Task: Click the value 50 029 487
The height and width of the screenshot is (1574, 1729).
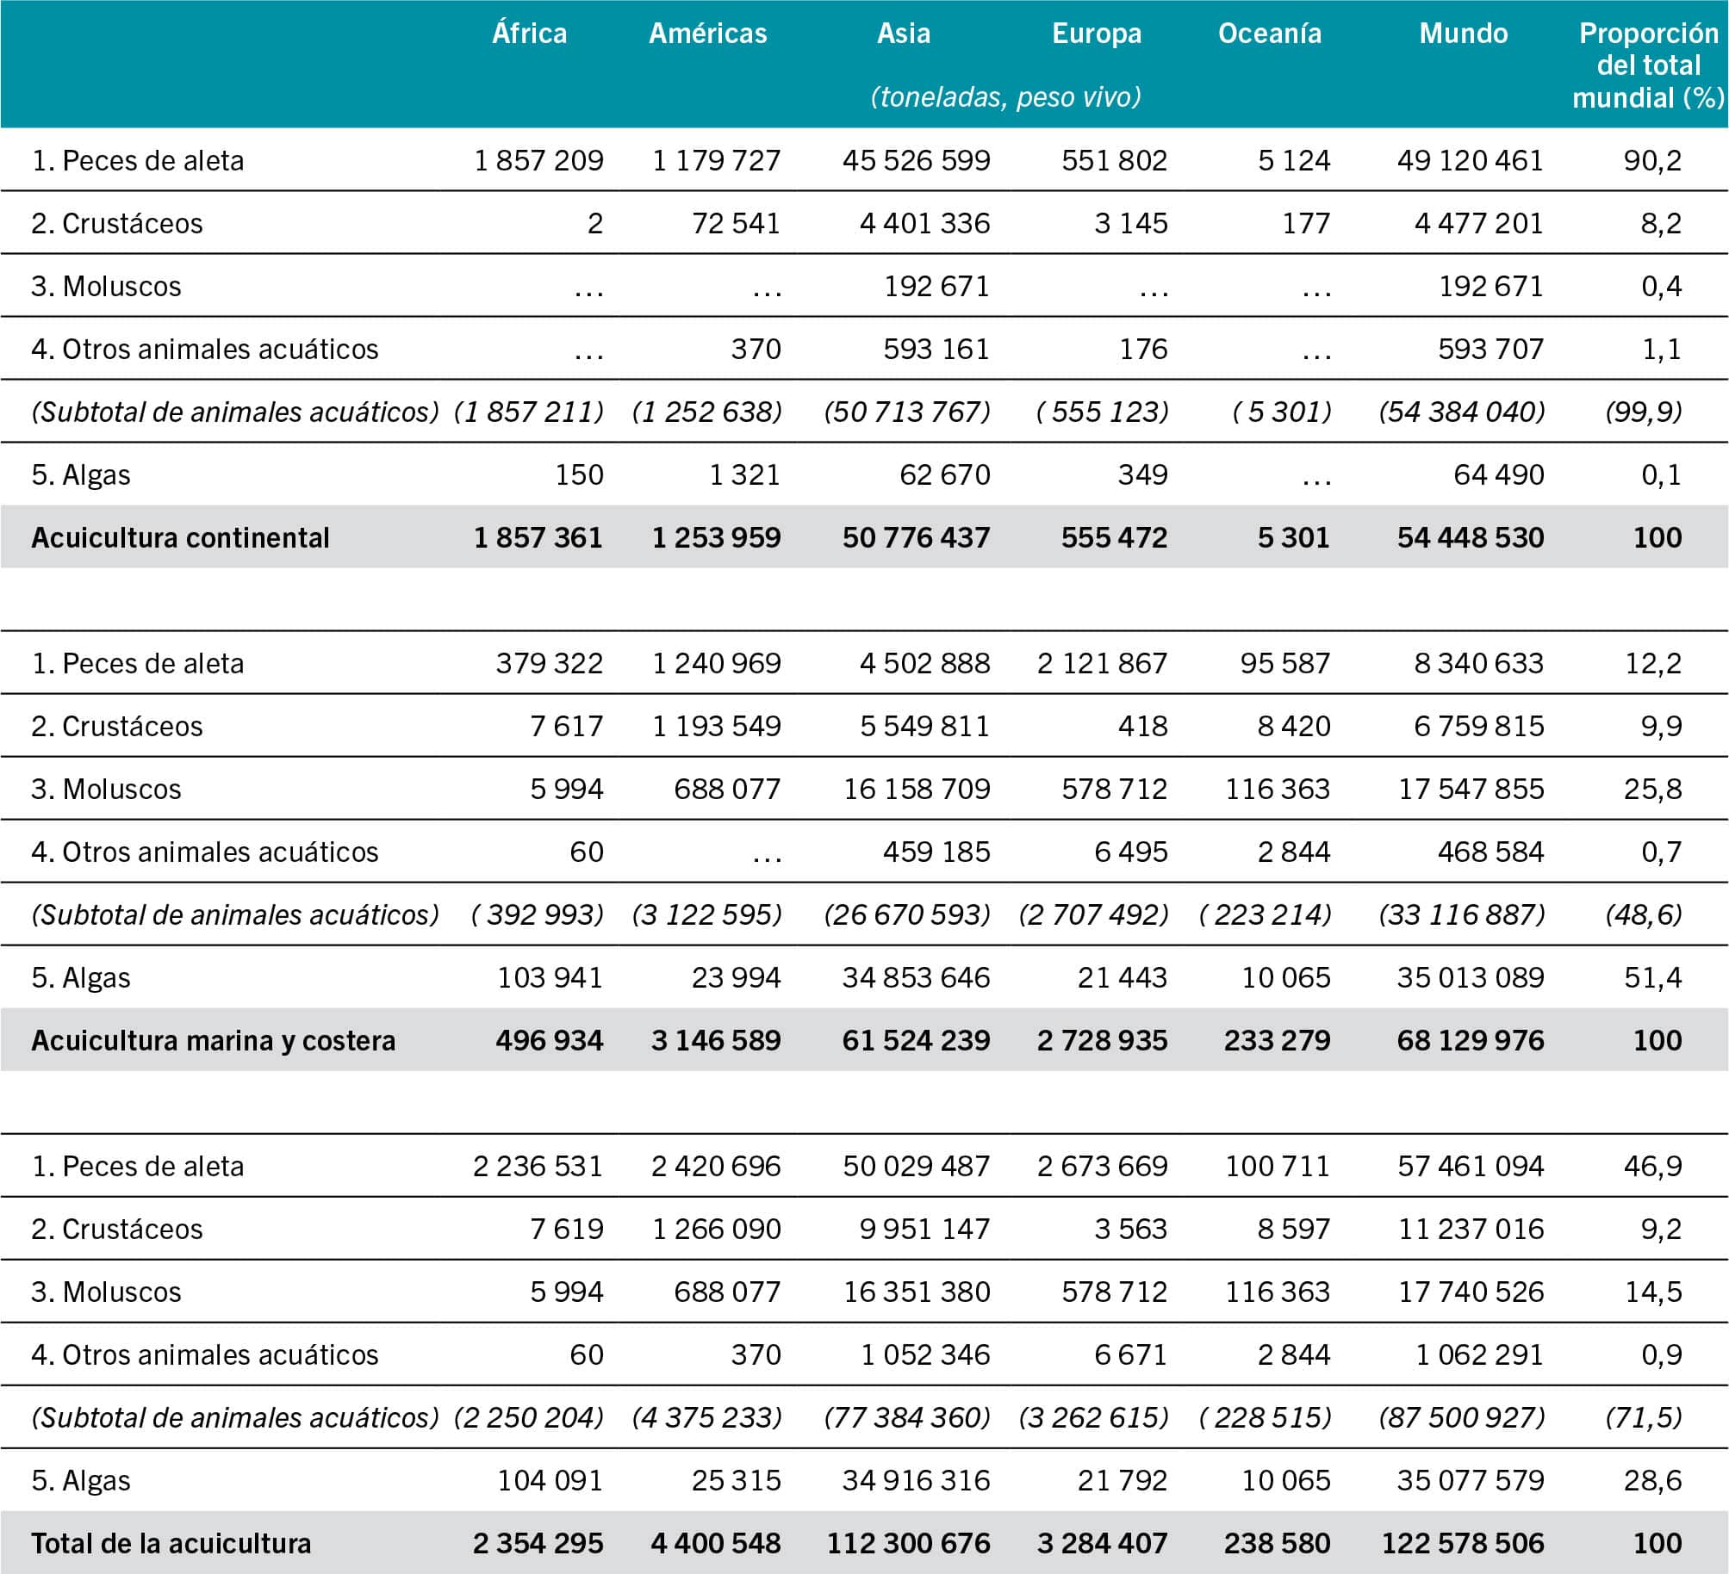Action: (x=916, y=1166)
